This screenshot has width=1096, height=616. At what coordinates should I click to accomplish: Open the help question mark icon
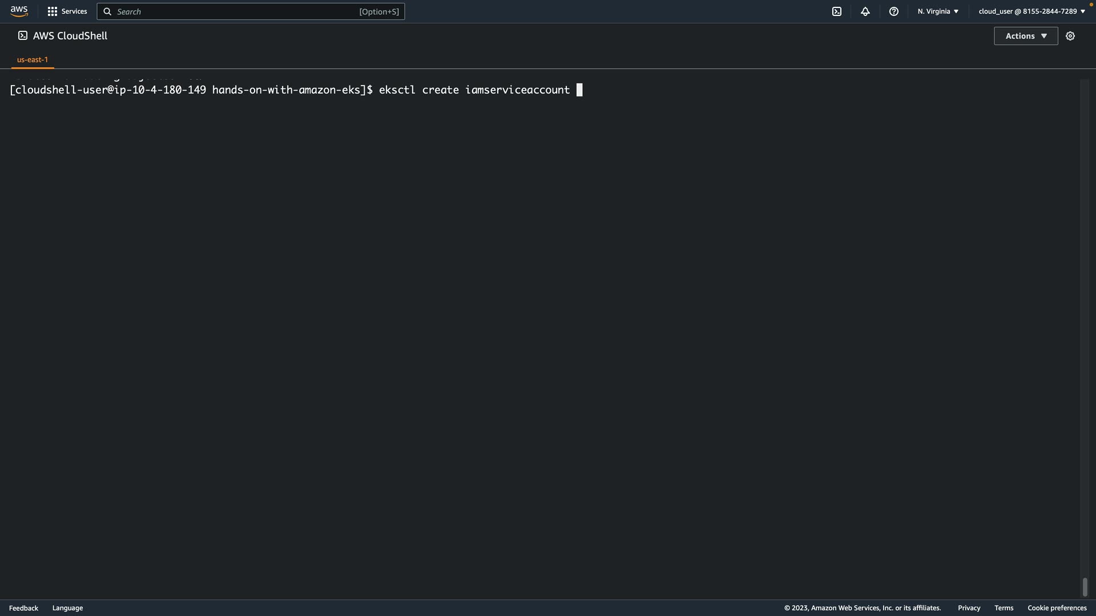tap(894, 11)
